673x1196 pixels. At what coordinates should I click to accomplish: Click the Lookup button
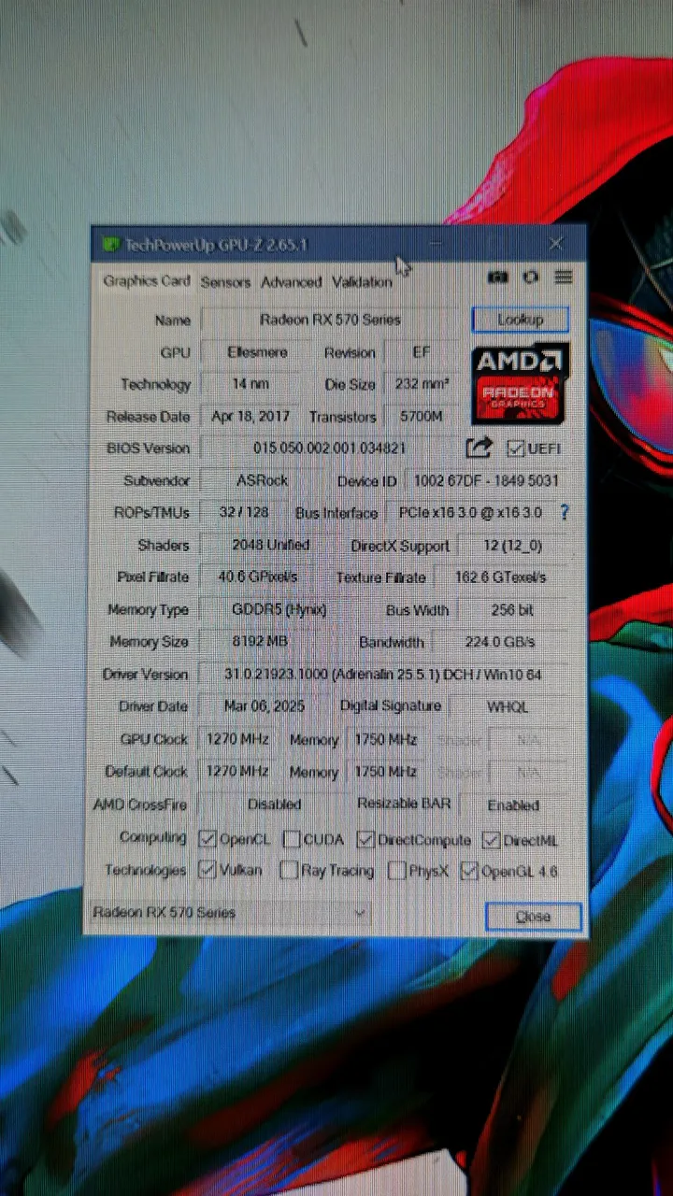[x=520, y=320]
